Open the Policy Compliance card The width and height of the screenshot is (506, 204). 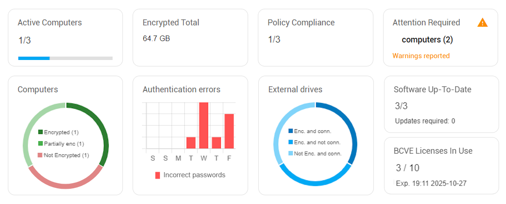tap(316, 38)
